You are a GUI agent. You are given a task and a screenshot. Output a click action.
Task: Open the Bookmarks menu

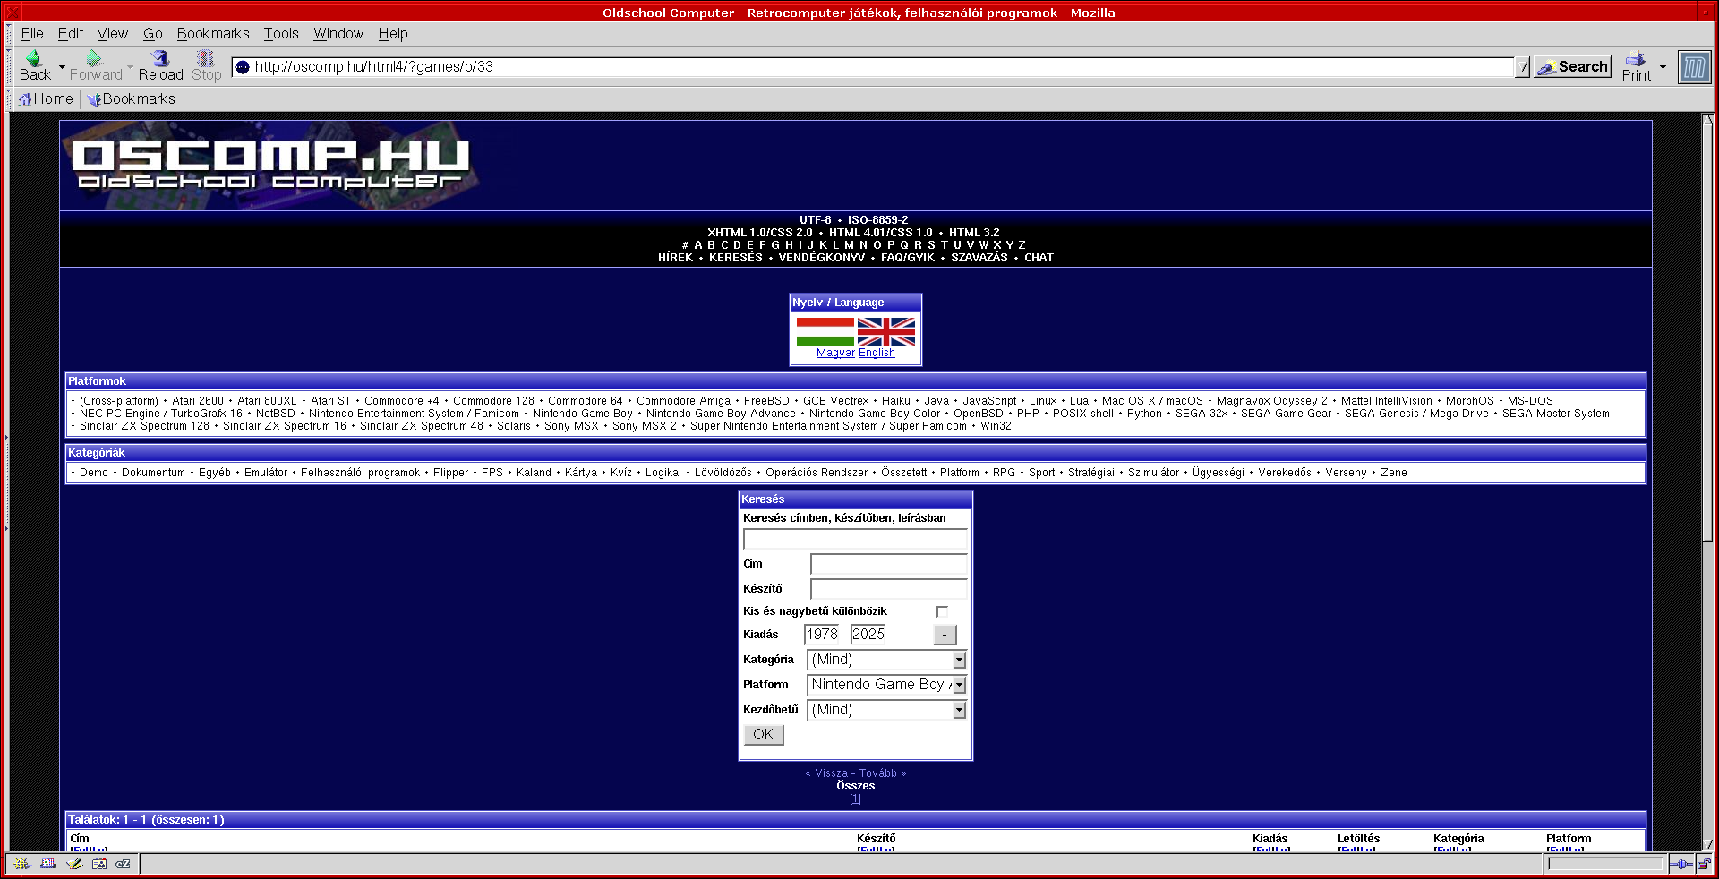(213, 33)
